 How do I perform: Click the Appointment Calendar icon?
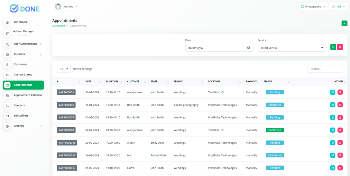click(7, 96)
